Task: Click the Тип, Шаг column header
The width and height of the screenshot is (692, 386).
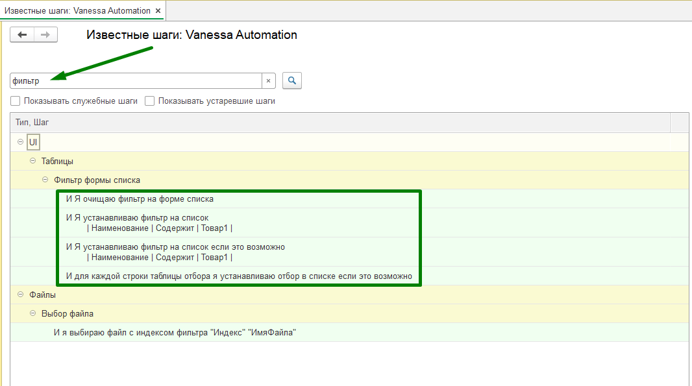Action: pos(340,123)
